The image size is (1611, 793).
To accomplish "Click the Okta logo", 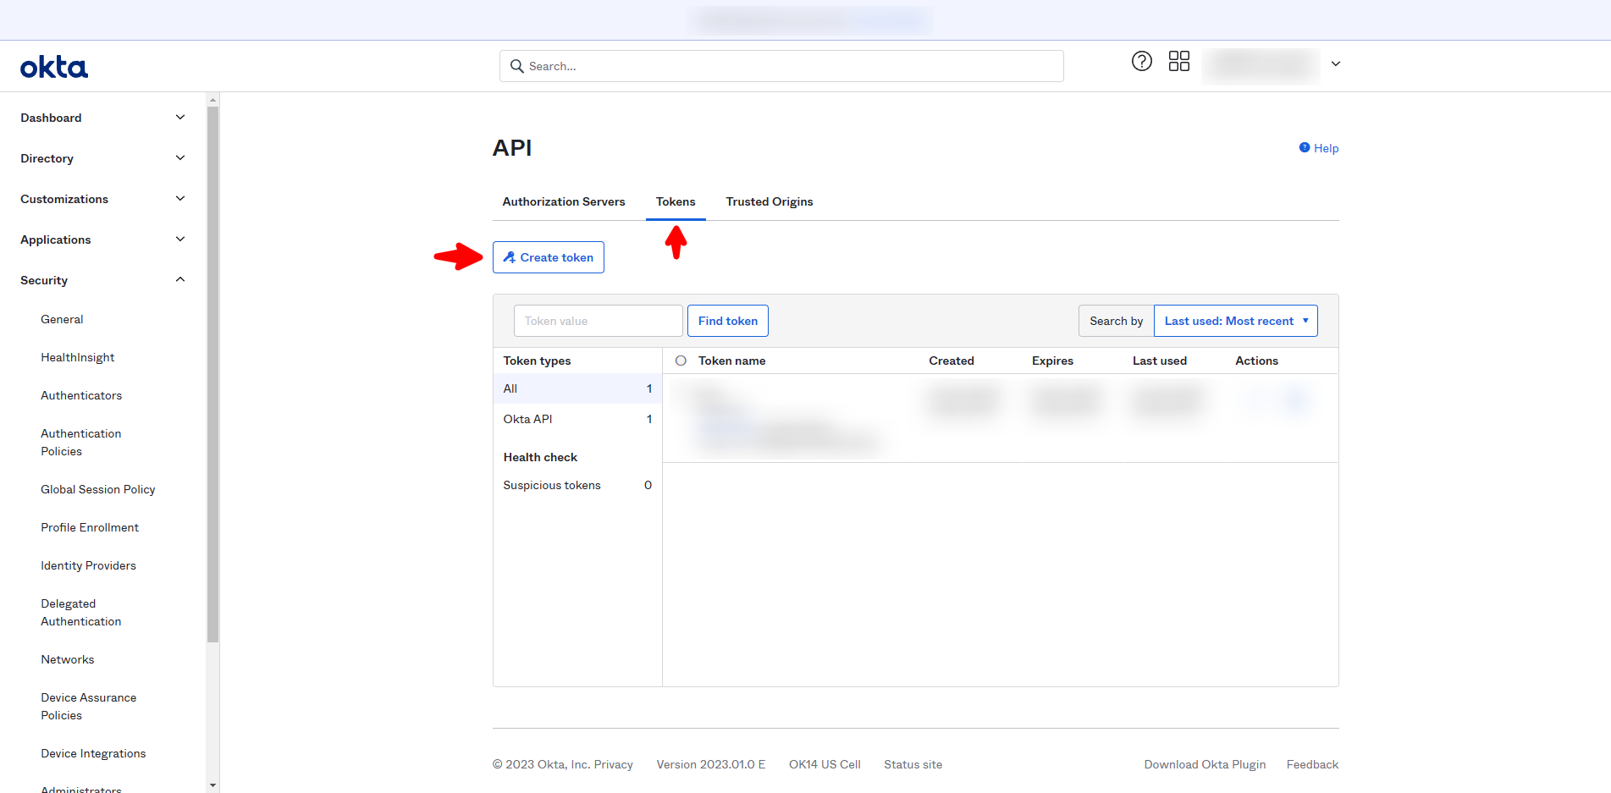I will pyautogui.click(x=54, y=67).
